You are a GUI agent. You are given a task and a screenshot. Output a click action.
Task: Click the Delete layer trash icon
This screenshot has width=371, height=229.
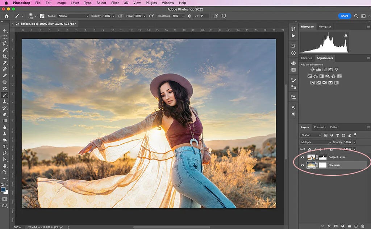click(363, 225)
